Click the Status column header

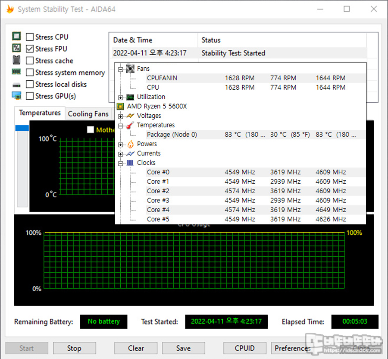click(282, 40)
